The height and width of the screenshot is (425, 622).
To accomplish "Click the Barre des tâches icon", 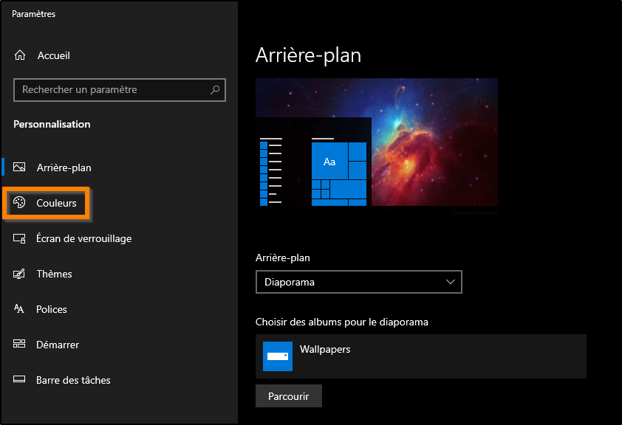I will pyautogui.click(x=18, y=380).
